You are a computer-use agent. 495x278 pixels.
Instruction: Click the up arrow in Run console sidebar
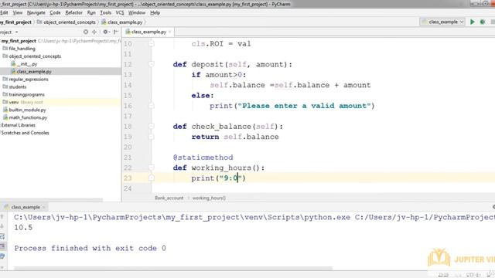tap(2, 216)
